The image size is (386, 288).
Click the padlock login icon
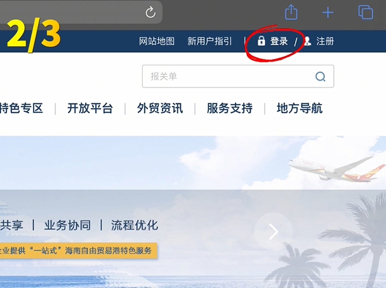pyautogui.click(x=261, y=41)
